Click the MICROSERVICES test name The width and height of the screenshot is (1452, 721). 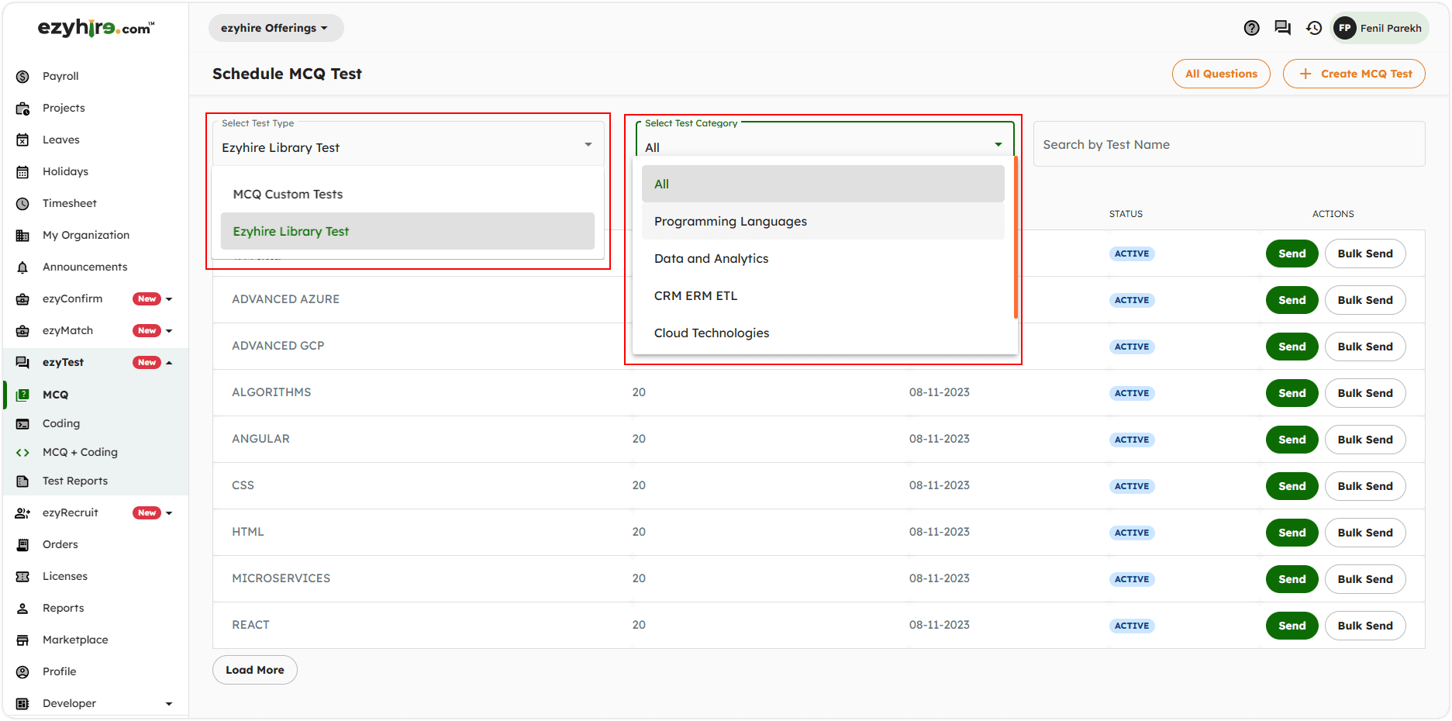click(281, 578)
